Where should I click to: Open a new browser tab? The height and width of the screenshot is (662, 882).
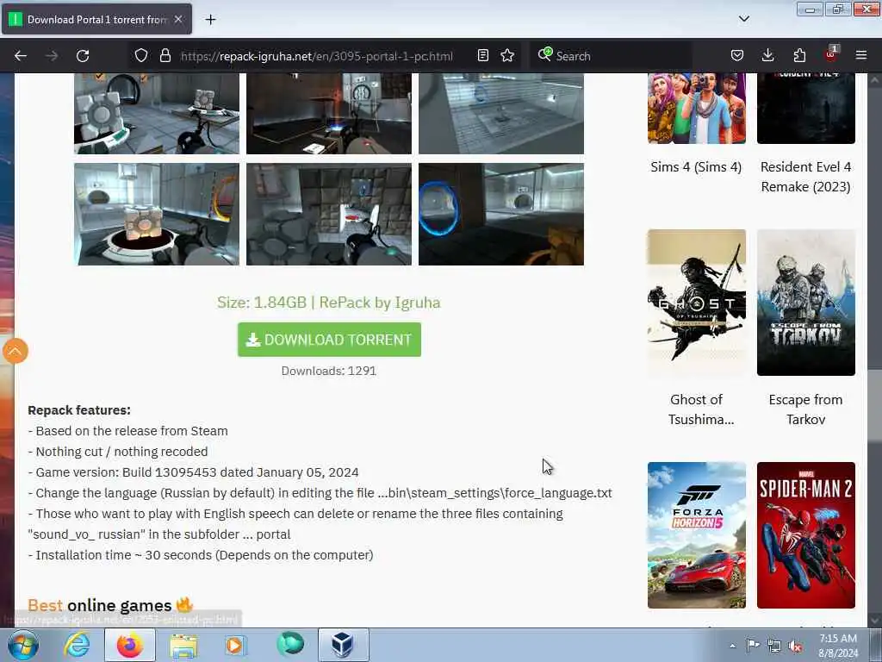210,20
